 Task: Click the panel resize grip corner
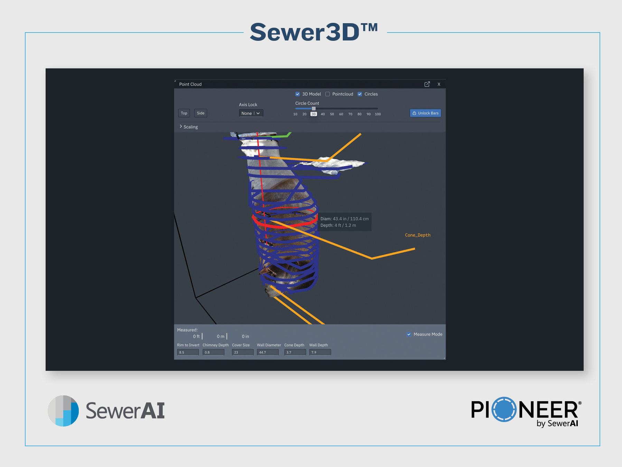[444, 358]
